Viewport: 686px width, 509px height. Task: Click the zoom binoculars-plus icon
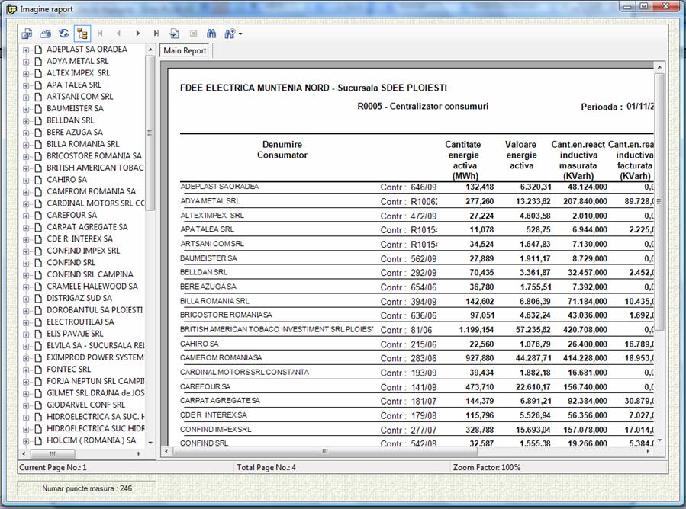pos(230,34)
